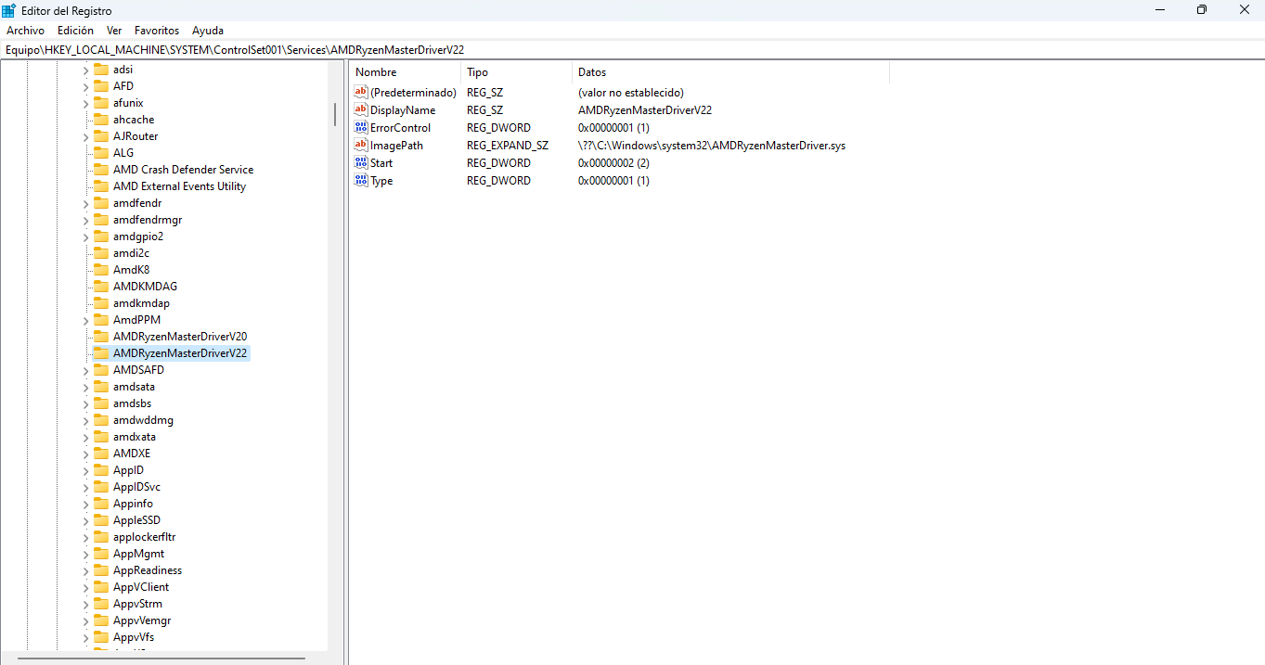
Task: Click the ErrorControl DWORD value icon
Action: (x=361, y=128)
